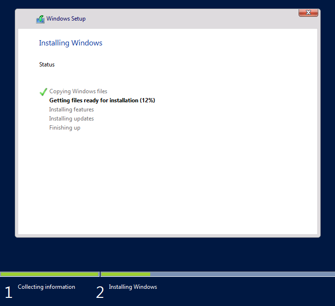Click the stage number 2
The width and height of the screenshot is (335, 306).
coord(100,292)
